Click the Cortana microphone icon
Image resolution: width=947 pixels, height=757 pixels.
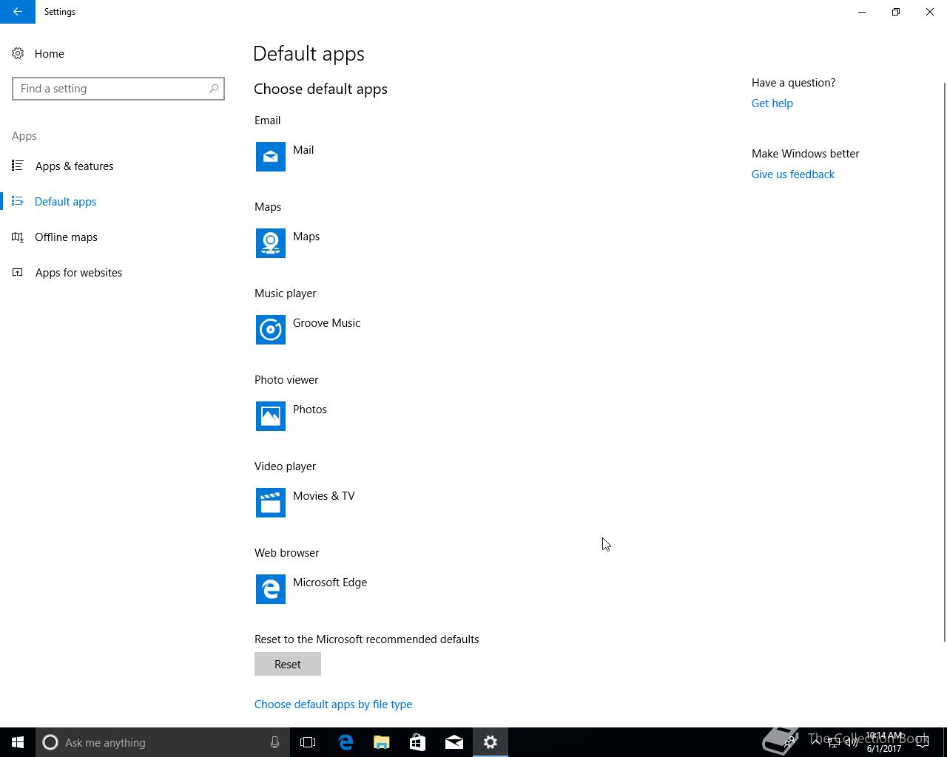pyautogui.click(x=274, y=742)
